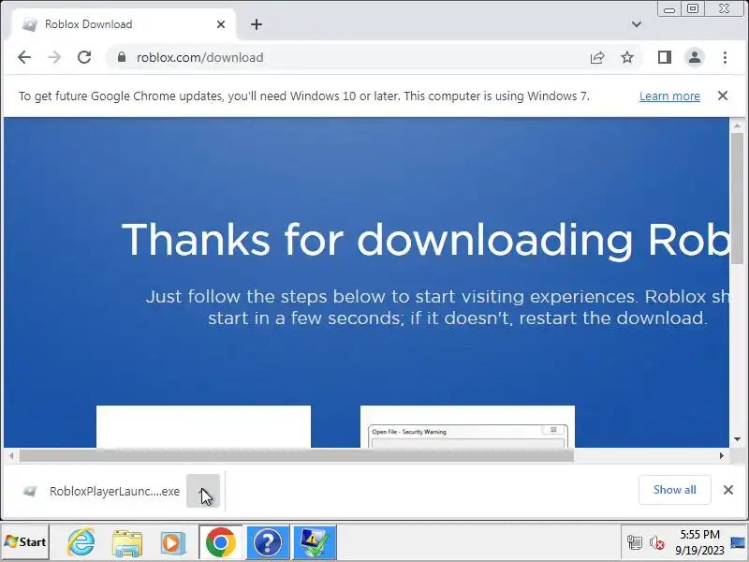The height and width of the screenshot is (562, 749).
Task: Expand the download item options arrow
Action: click(203, 491)
